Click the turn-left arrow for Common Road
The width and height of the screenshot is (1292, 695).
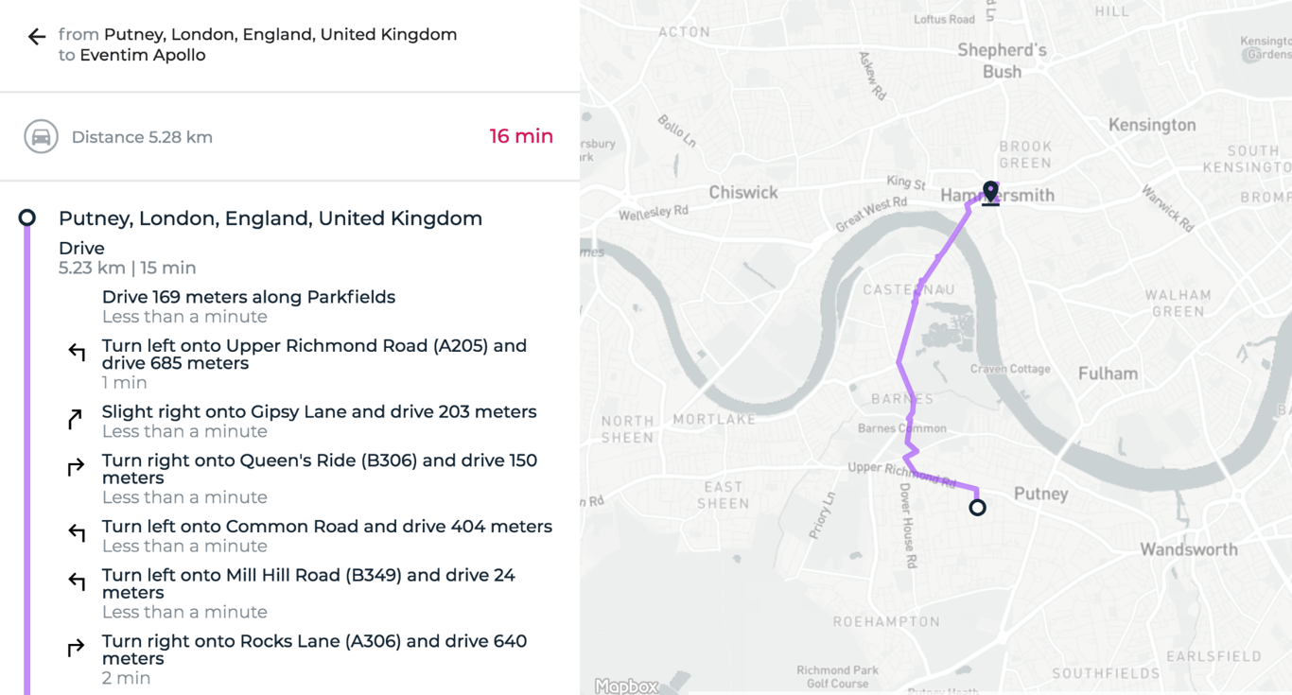[77, 533]
